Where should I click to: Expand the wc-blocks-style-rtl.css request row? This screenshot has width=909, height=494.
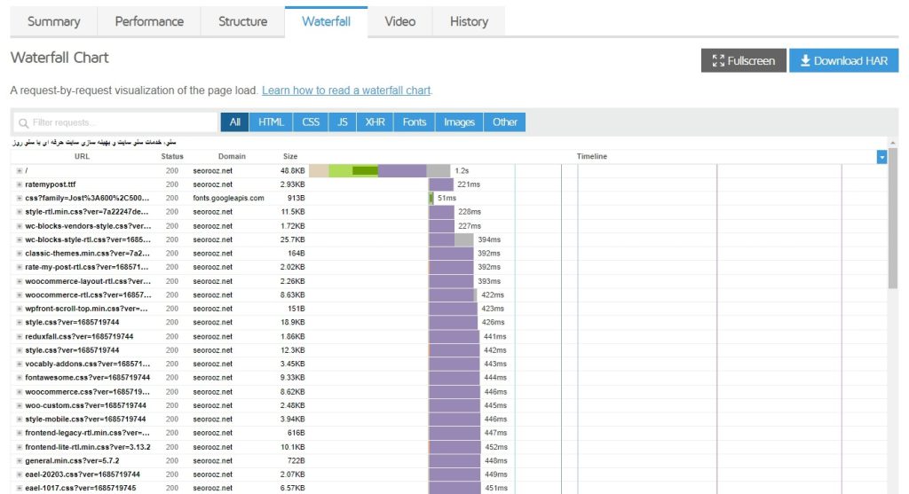pos(20,239)
